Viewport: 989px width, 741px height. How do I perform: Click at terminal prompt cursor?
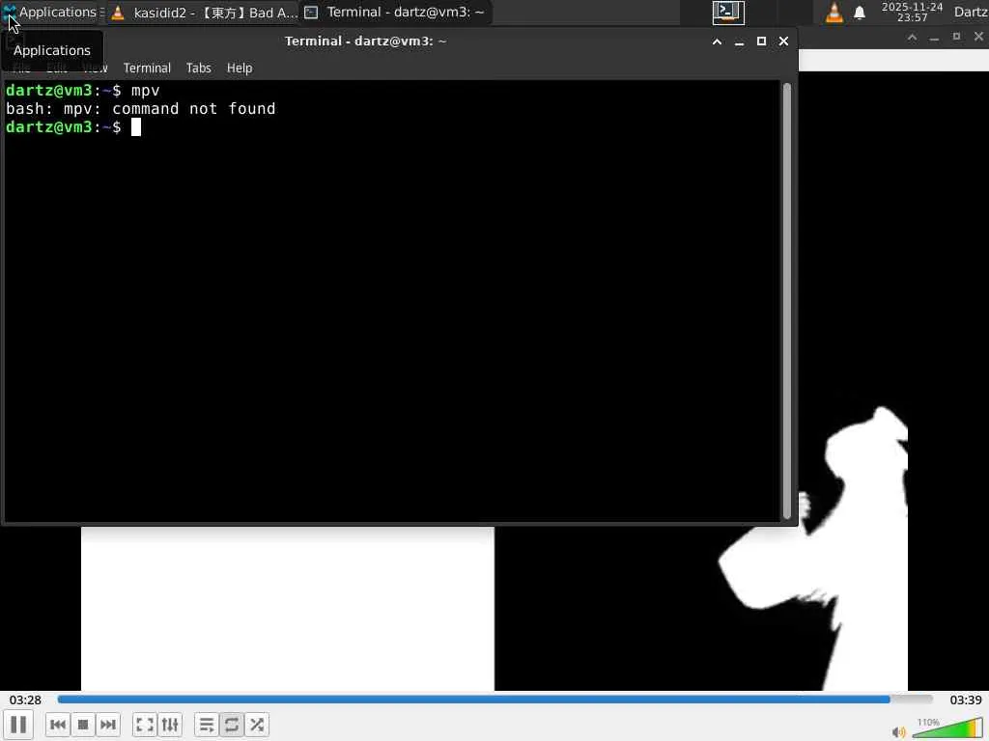pos(135,127)
